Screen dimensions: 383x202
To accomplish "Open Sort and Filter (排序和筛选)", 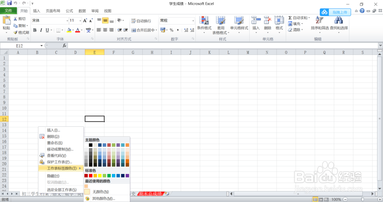I will click(x=319, y=24).
